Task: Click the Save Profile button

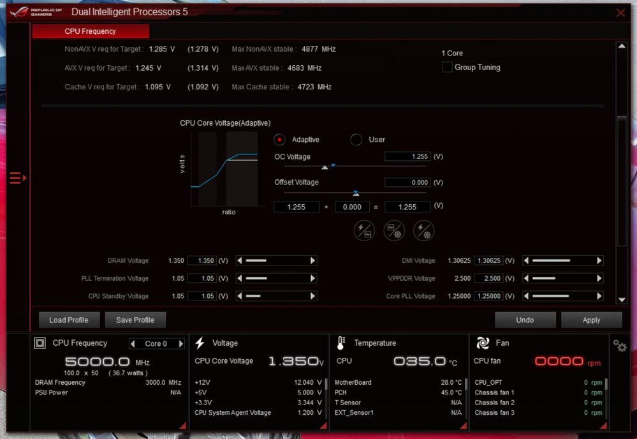Action: click(x=135, y=320)
